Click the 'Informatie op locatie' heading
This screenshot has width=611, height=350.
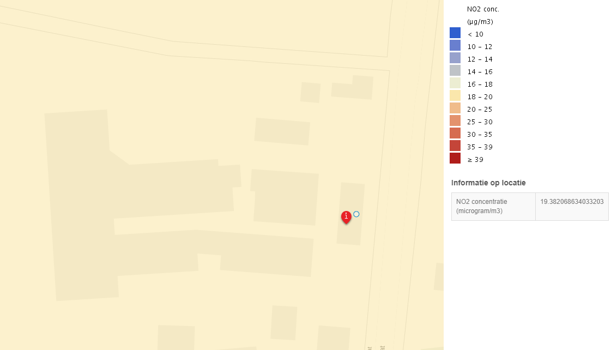click(x=488, y=183)
